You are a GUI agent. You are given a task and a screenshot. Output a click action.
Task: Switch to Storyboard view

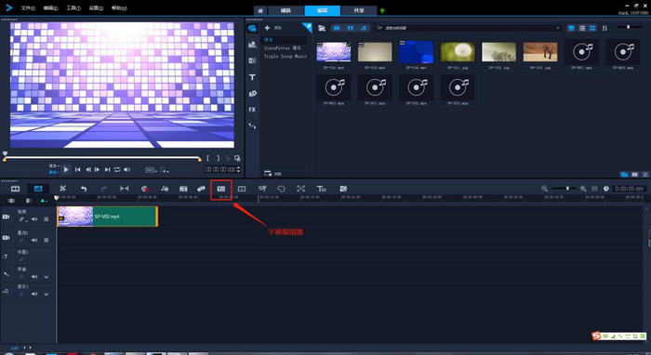click(x=16, y=189)
